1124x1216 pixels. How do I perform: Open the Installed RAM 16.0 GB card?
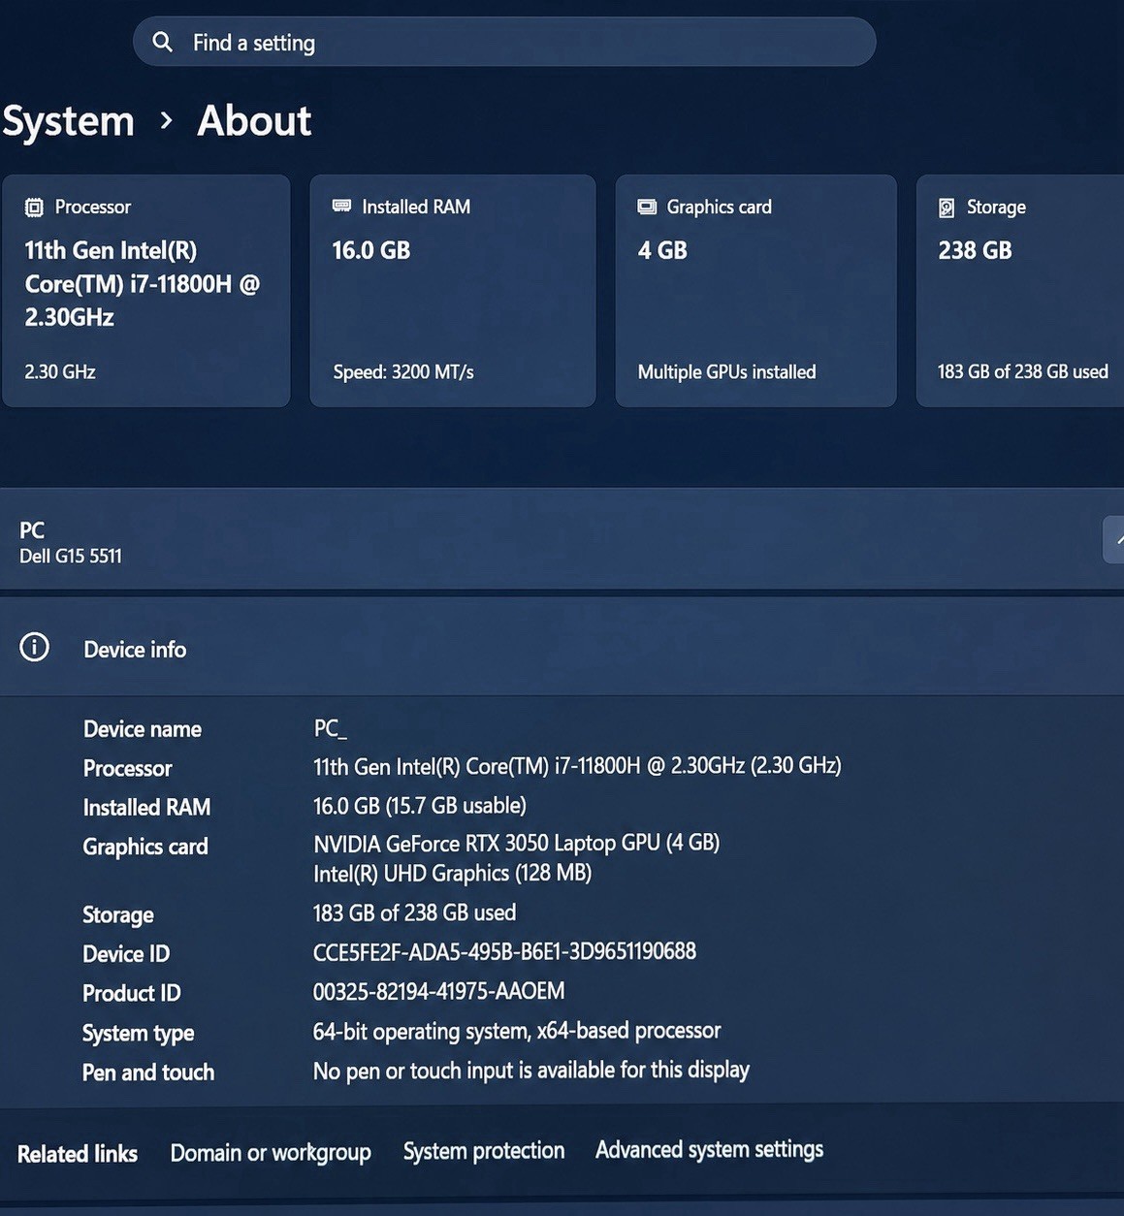(x=453, y=291)
